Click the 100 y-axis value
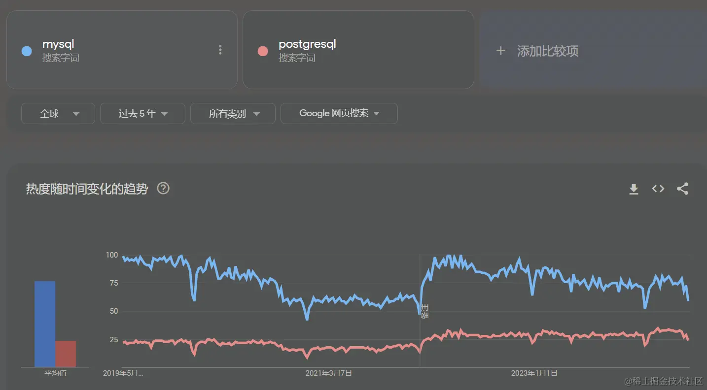Screen dimensions: 707x390 pos(112,255)
